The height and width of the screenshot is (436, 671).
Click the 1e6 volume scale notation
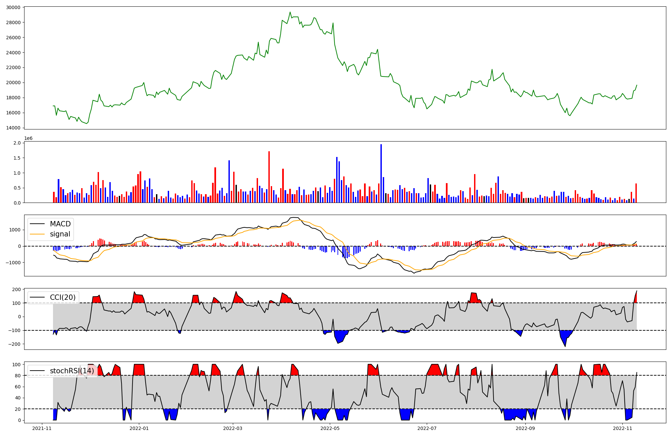pos(28,139)
